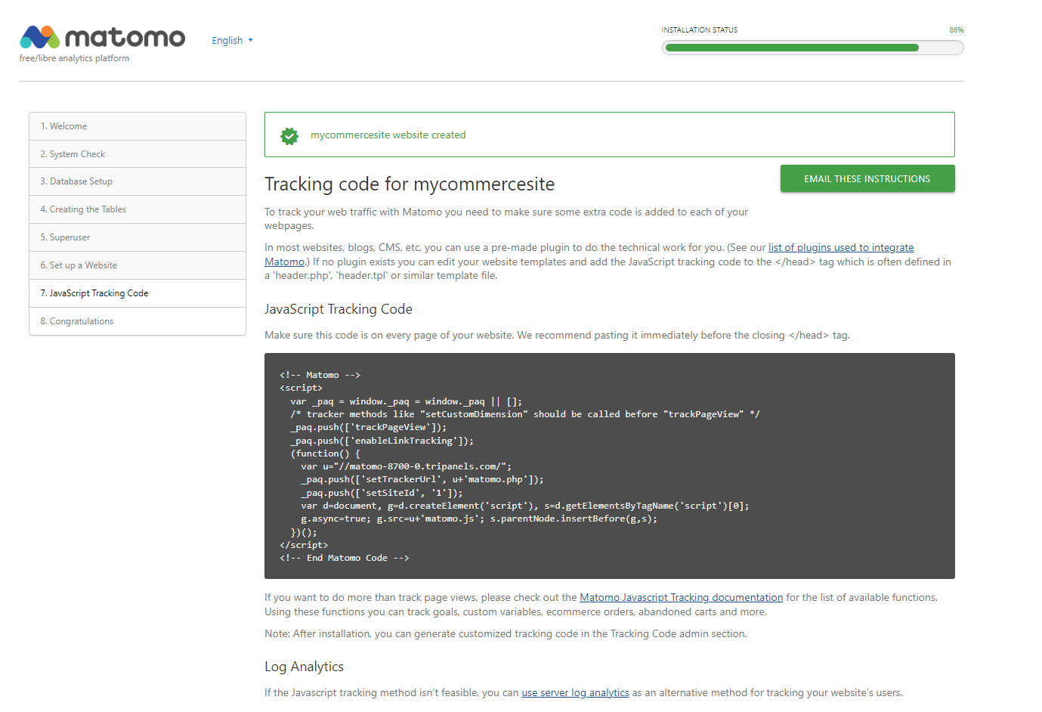The image size is (1042, 712).
Task: Click the '86%' installation percentage
Action: click(x=957, y=30)
